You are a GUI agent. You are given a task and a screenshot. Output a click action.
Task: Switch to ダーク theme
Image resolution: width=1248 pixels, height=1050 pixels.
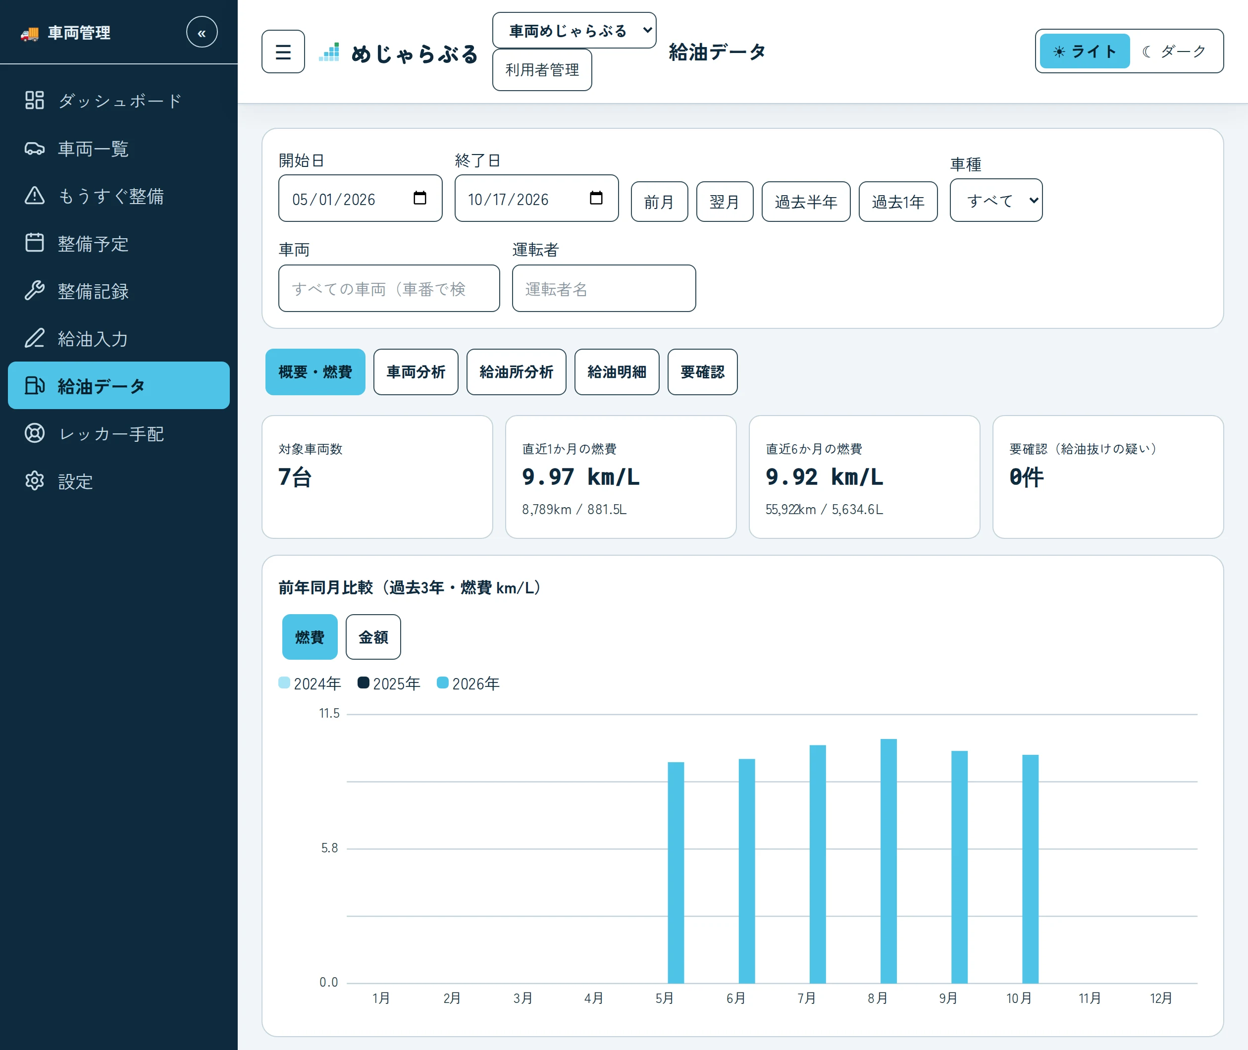1174,51
